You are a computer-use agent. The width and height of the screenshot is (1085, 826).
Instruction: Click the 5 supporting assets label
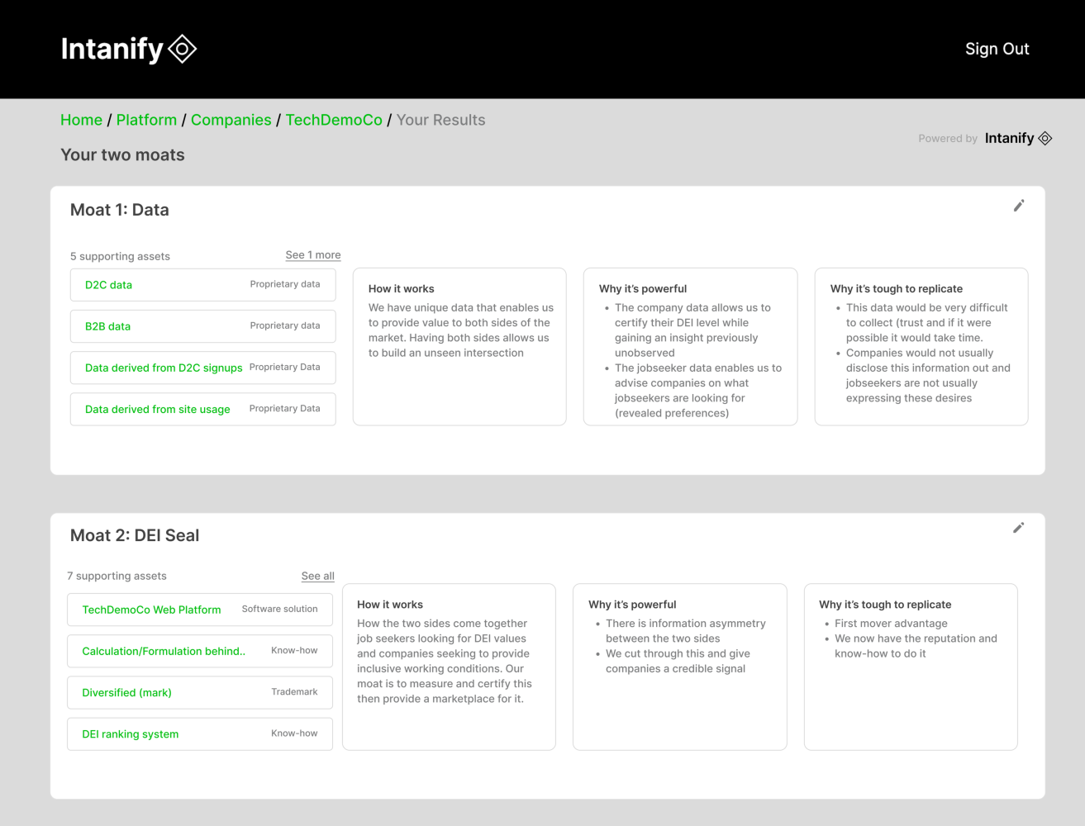click(x=120, y=256)
